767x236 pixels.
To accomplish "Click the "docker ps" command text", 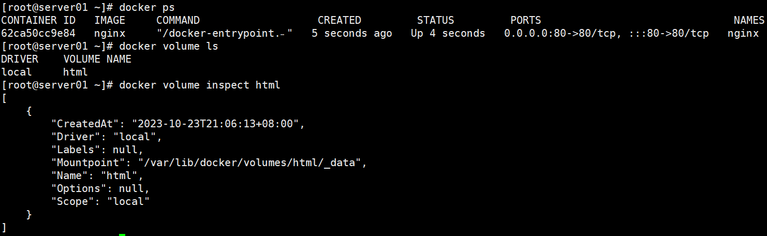I will pos(147,7).
